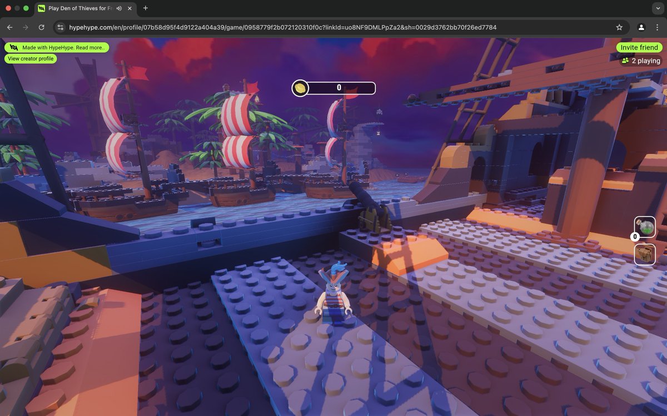667x416 pixels.
Task: Click the browser forward arrow
Action: point(26,27)
